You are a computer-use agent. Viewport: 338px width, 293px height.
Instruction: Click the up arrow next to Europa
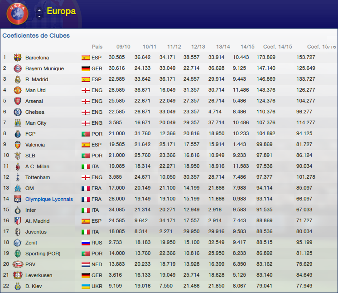click(x=39, y=10)
